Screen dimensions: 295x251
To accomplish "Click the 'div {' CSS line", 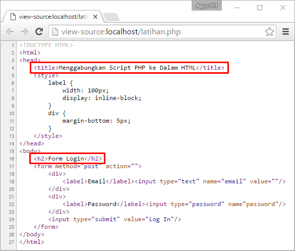I will click(x=57, y=113).
